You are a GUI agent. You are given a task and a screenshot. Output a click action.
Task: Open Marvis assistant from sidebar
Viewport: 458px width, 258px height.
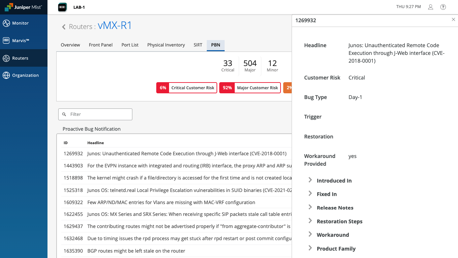[x=20, y=41]
